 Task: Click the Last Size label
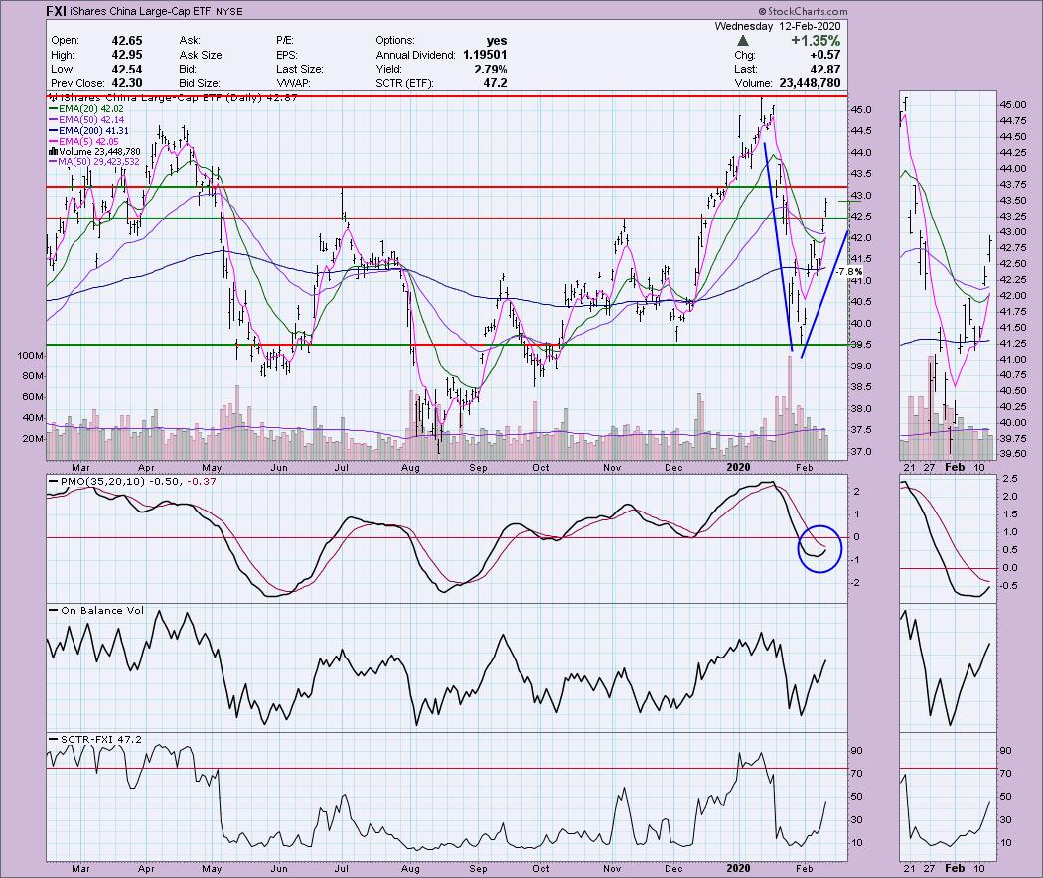300,70
